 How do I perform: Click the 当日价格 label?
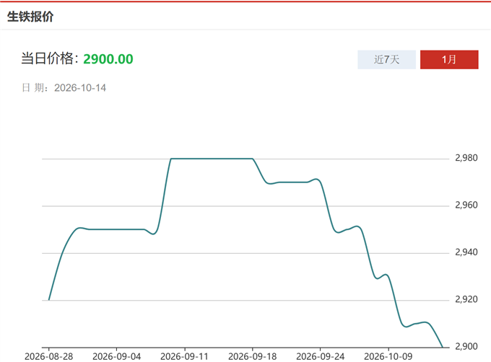tap(50, 58)
